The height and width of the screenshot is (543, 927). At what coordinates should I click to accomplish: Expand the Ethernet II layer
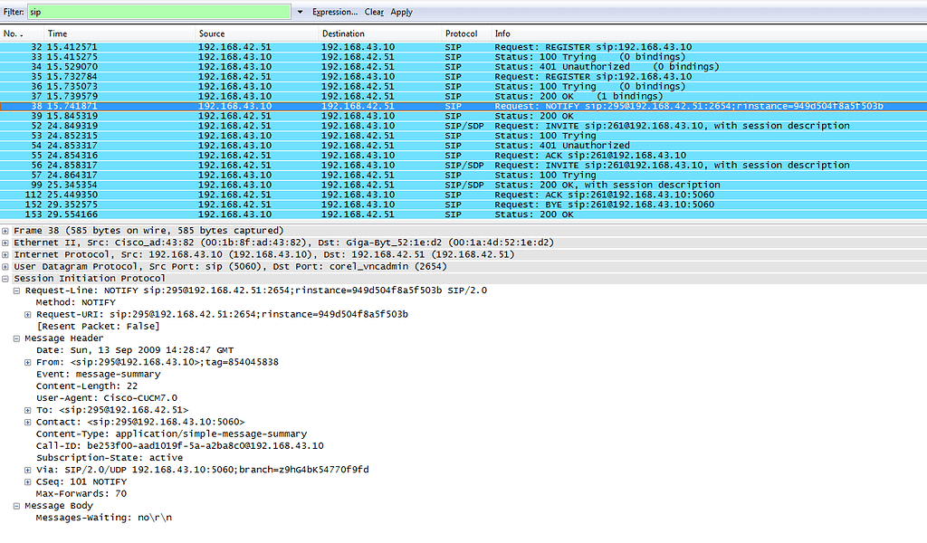click(6, 242)
